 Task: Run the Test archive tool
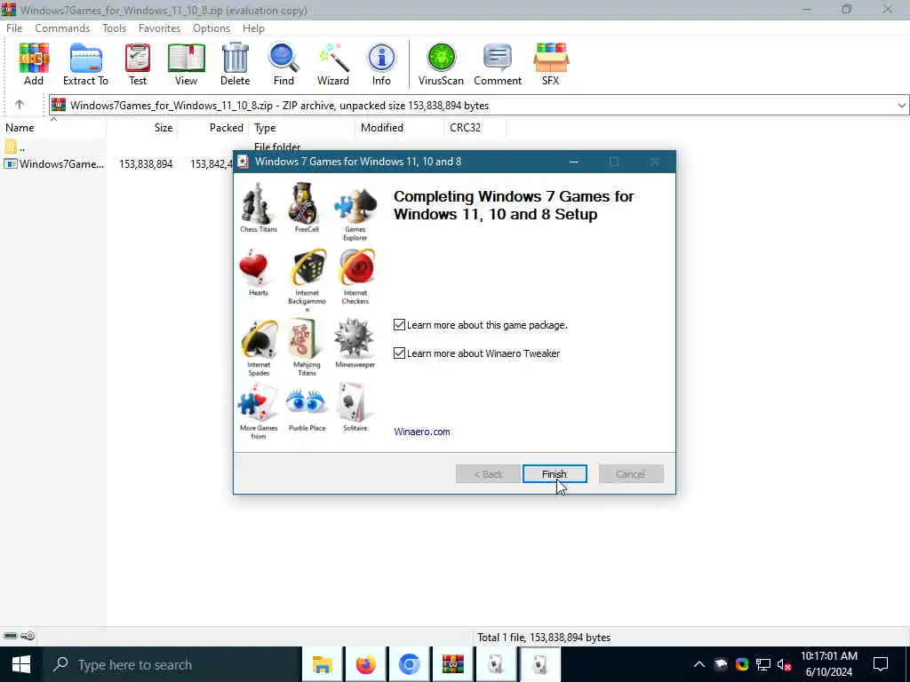(138, 64)
